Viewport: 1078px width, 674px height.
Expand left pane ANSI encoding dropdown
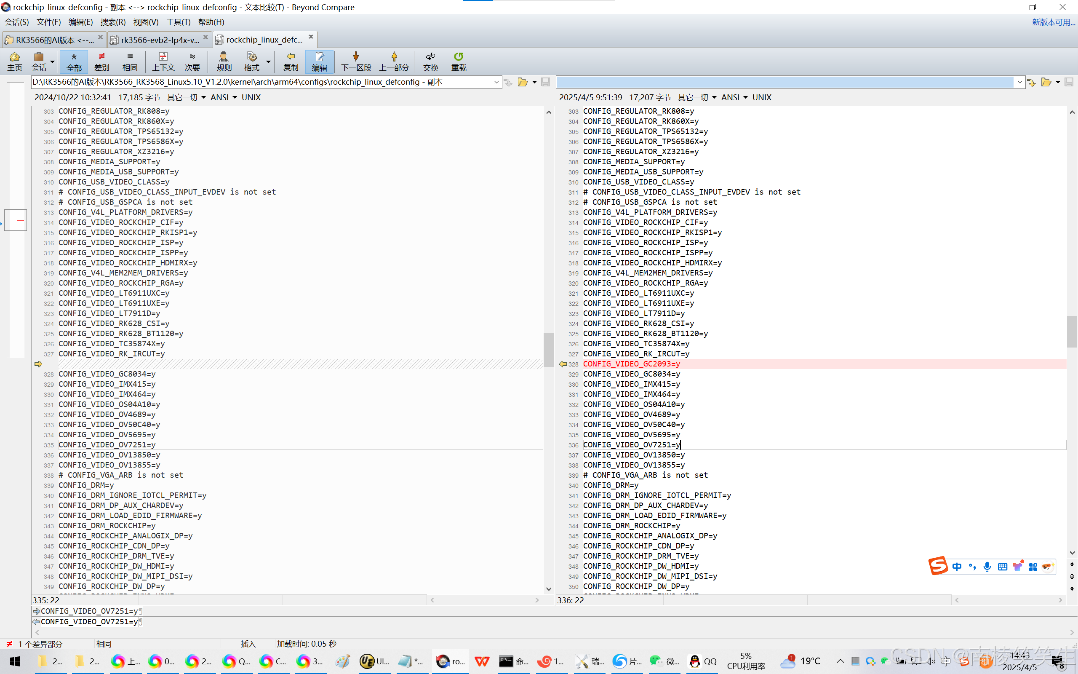(235, 97)
